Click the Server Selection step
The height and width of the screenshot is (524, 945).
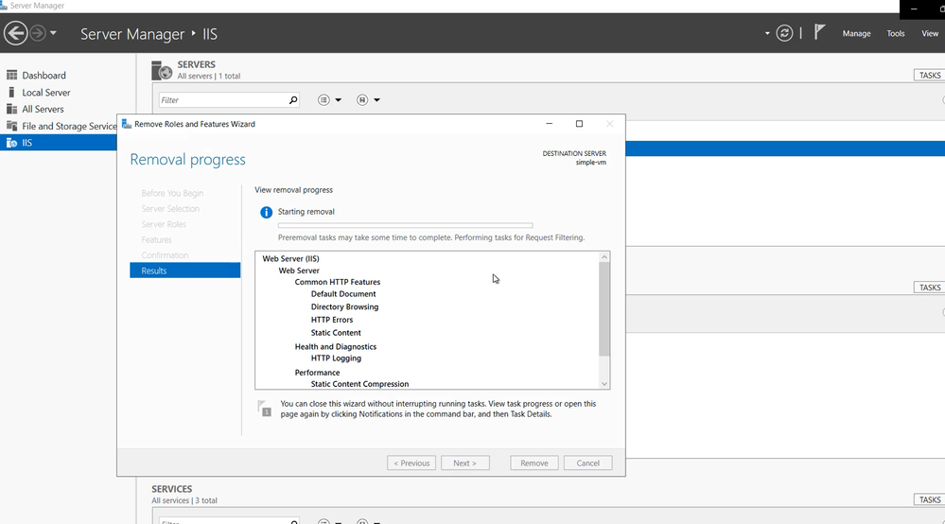[170, 208]
